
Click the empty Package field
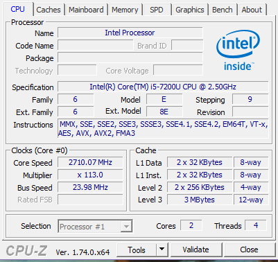[x=130, y=58]
